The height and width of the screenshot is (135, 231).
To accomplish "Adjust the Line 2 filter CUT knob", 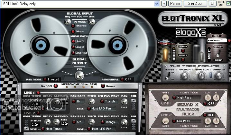I will (208, 121).
